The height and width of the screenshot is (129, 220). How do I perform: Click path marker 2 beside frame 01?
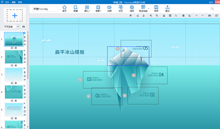pos(89,96)
